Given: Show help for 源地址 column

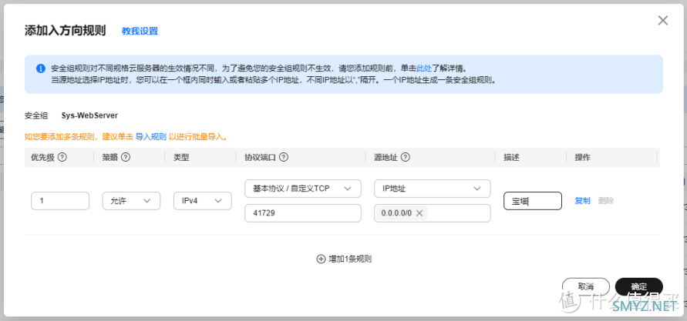Looking at the screenshot, I should click(x=406, y=158).
